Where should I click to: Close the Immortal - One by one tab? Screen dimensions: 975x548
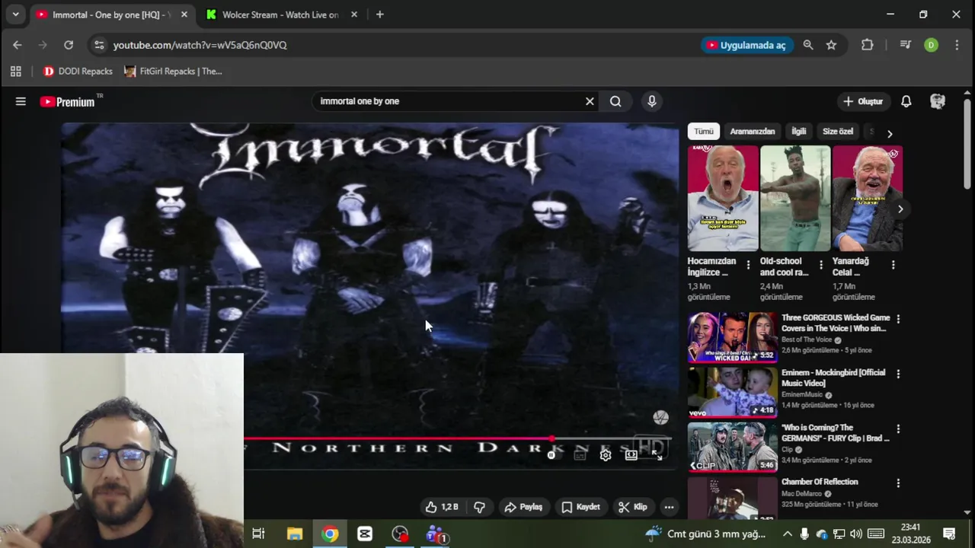click(x=184, y=14)
